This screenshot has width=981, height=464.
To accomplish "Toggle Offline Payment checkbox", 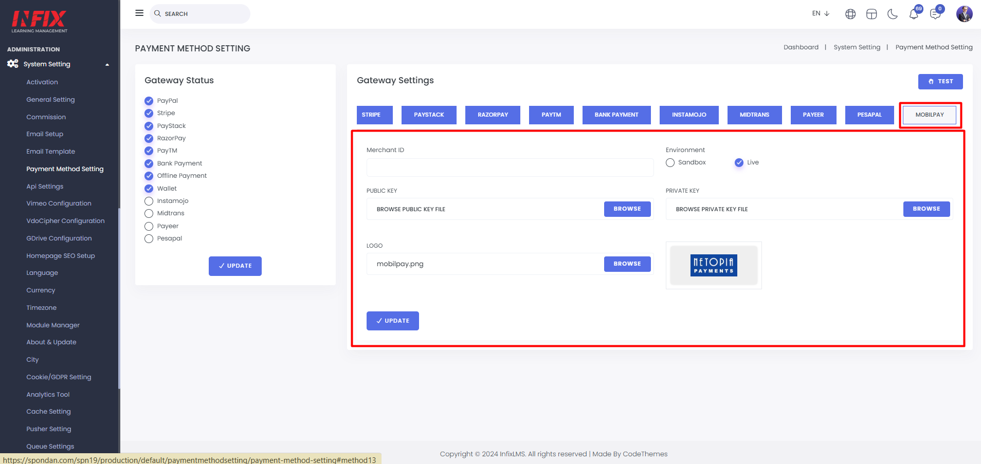I will point(149,176).
